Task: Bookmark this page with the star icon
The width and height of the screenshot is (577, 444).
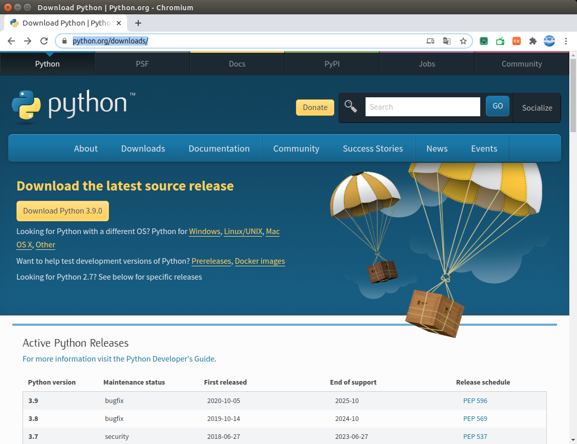Action: [x=463, y=41]
